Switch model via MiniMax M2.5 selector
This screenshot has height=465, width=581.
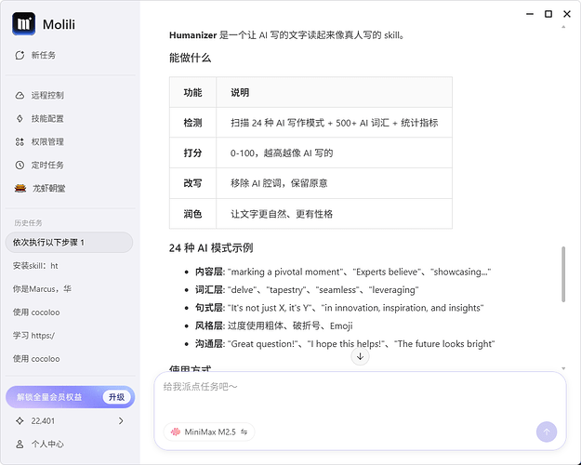pos(209,432)
